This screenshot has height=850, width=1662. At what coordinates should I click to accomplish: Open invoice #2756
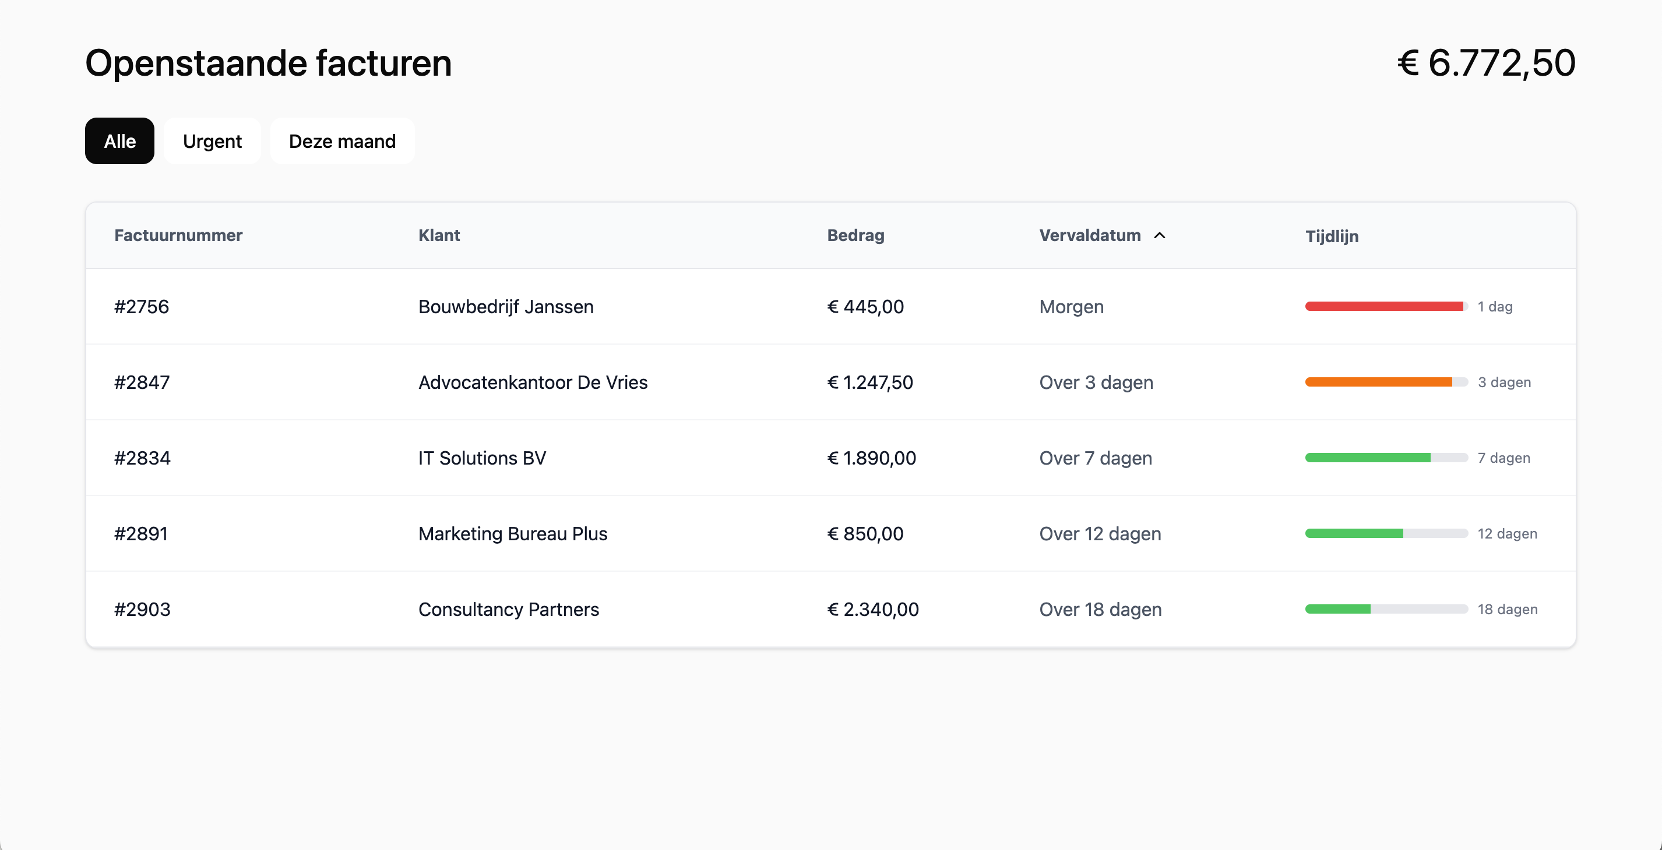(x=141, y=307)
